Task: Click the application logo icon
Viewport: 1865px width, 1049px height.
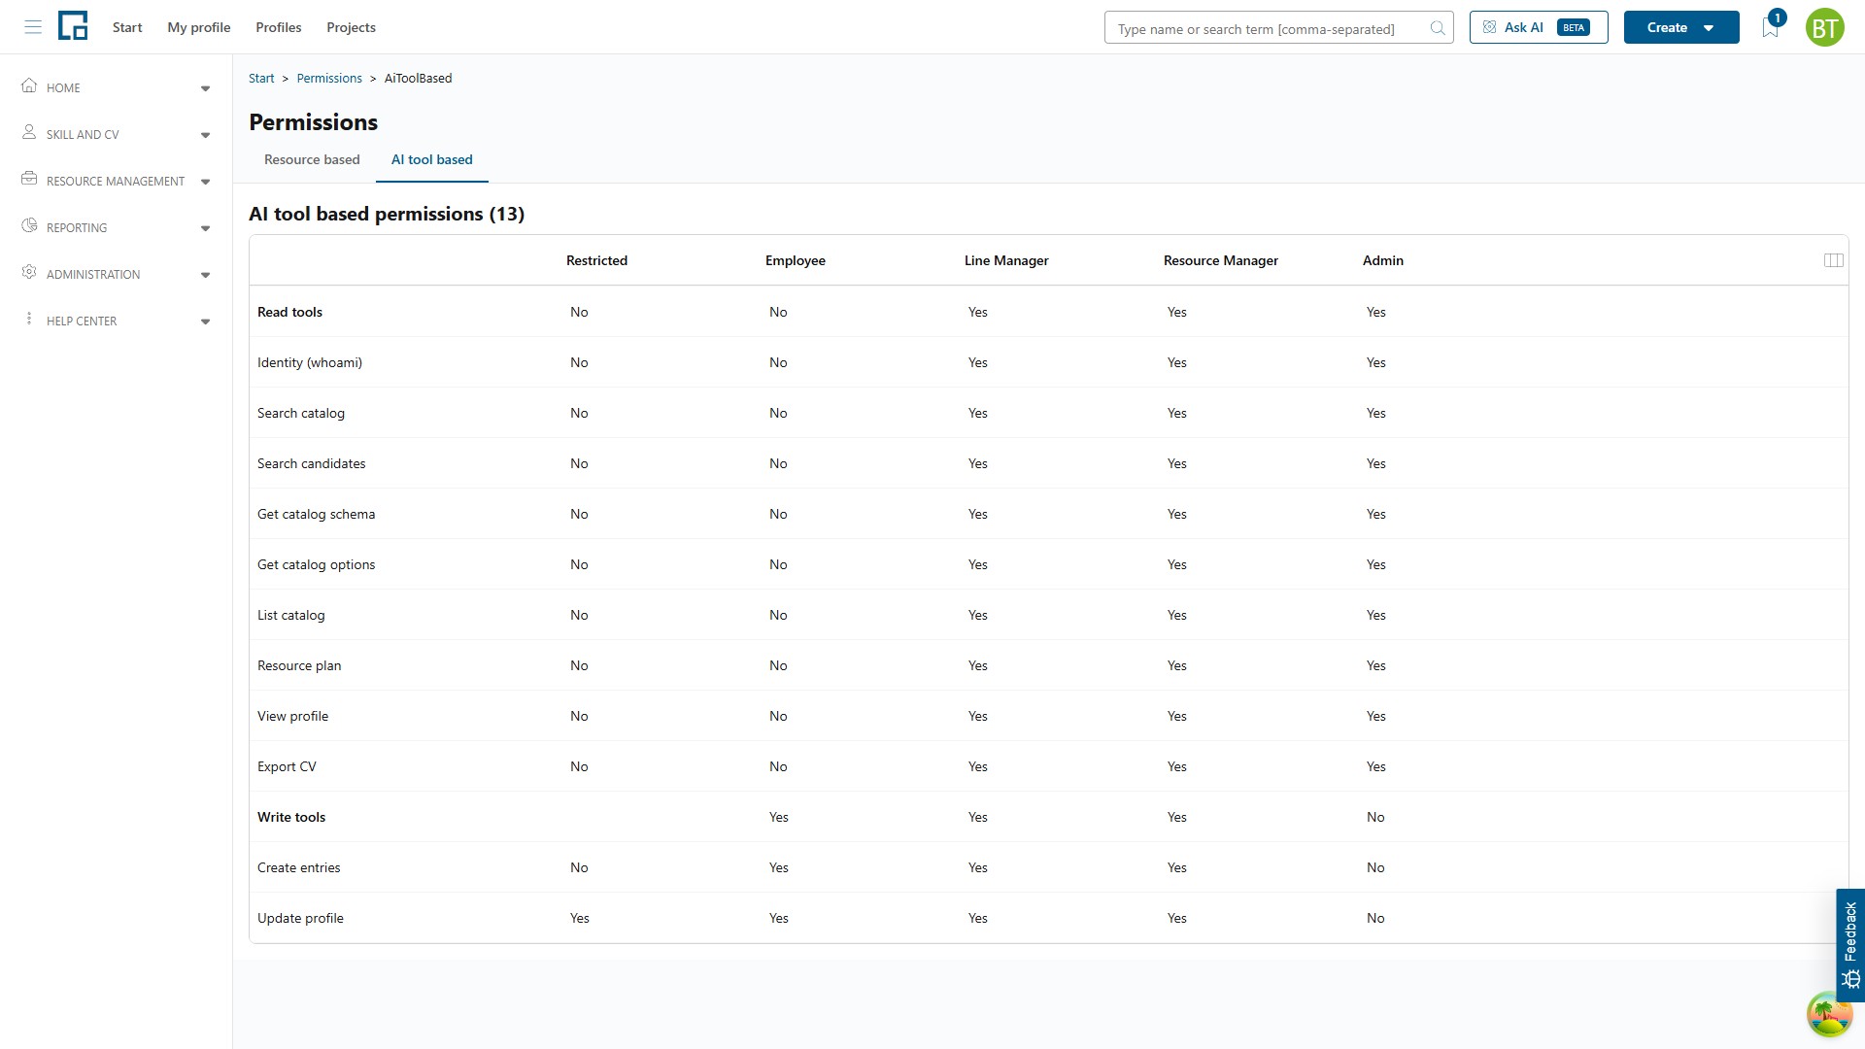Action: [73, 26]
